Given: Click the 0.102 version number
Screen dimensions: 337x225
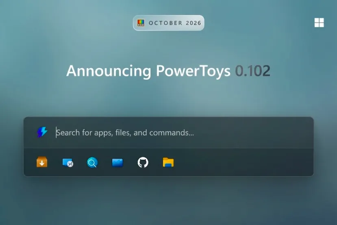Looking at the screenshot, I should pyautogui.click(x=252, y=71).
